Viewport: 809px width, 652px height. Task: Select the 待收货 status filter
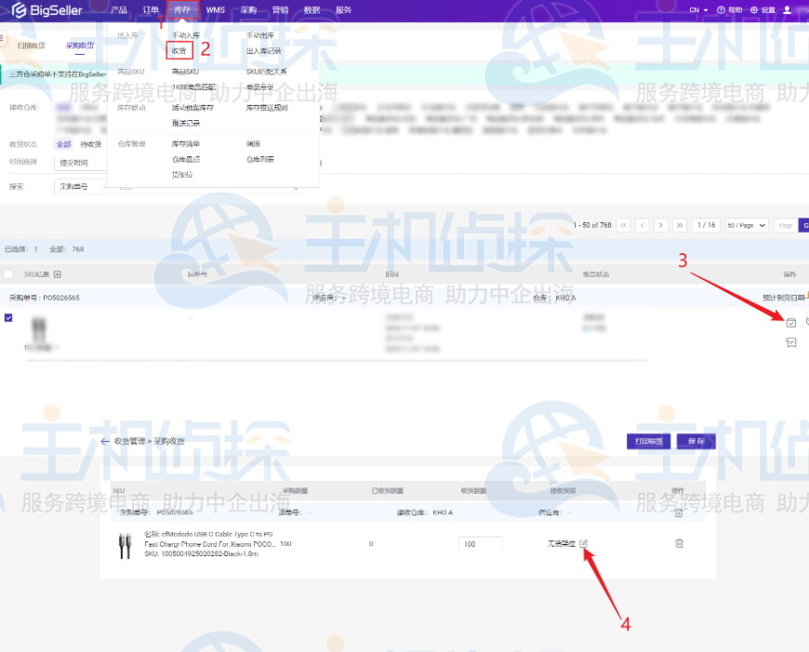coord(91,144)
